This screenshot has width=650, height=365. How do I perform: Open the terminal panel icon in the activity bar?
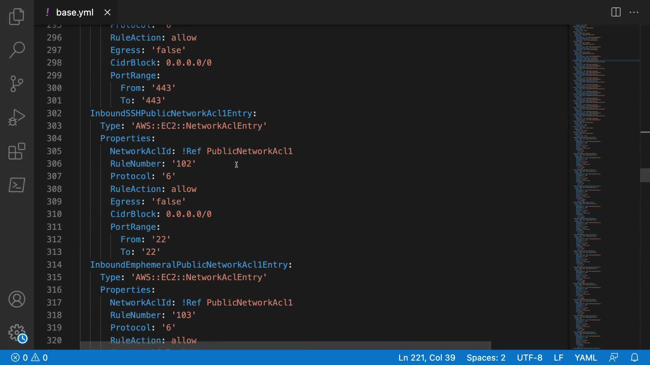(17, 185)
